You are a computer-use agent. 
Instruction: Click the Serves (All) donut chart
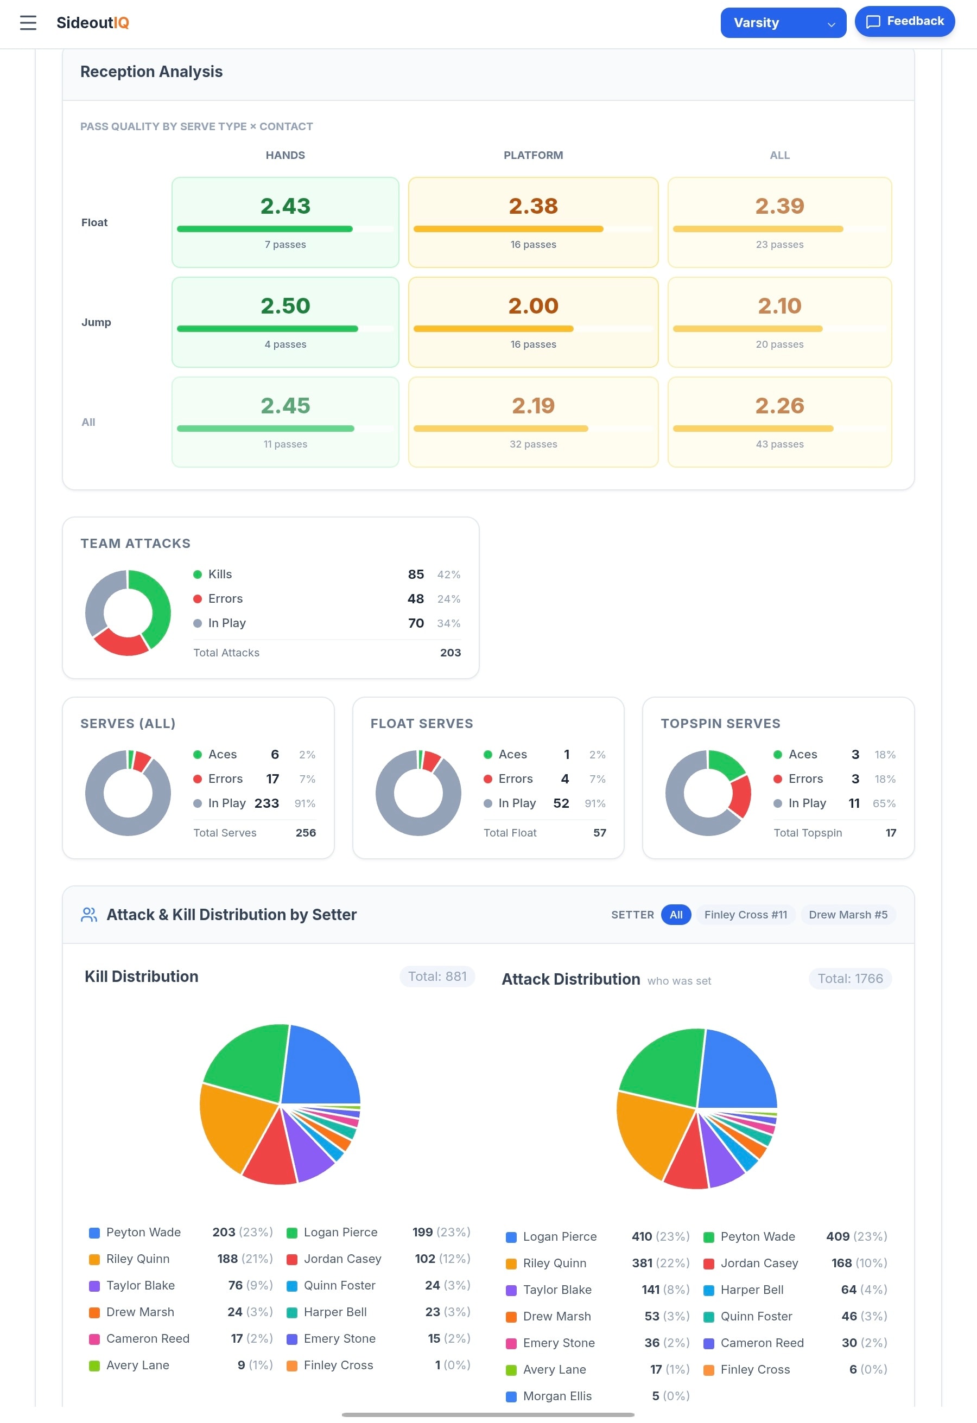point(128,792)
